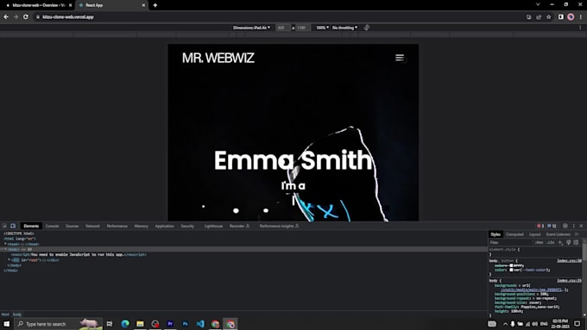Image resolution: width=587 pixels, height=330 pixels.
Task: Click the MR. WEBWIZ logo text
Action: click(218, 58)
